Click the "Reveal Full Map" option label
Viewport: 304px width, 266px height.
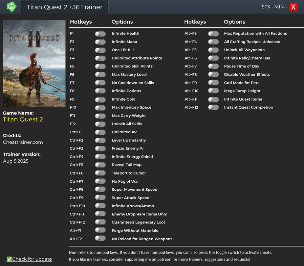pyautogui.click(x=127, y=165)
